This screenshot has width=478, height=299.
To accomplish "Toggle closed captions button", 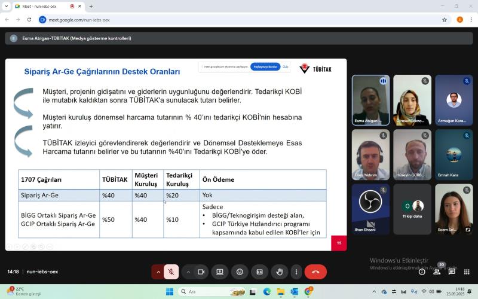I will (x=259, y=271).
